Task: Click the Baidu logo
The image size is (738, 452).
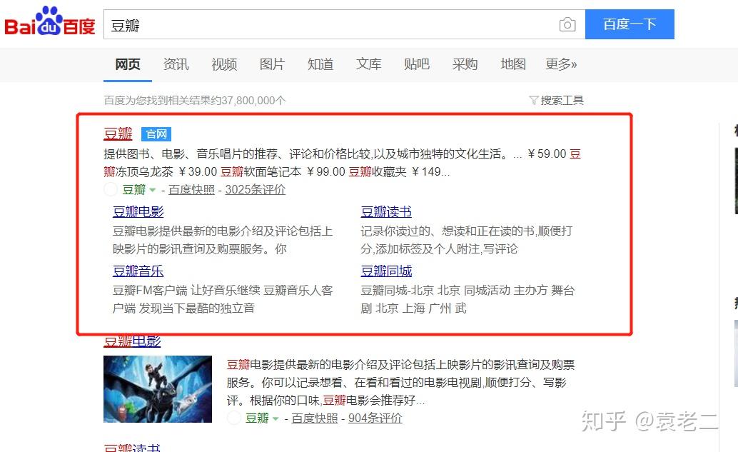Action: click(50, 21)
